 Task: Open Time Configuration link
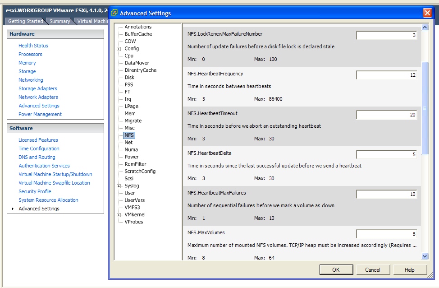39,149
